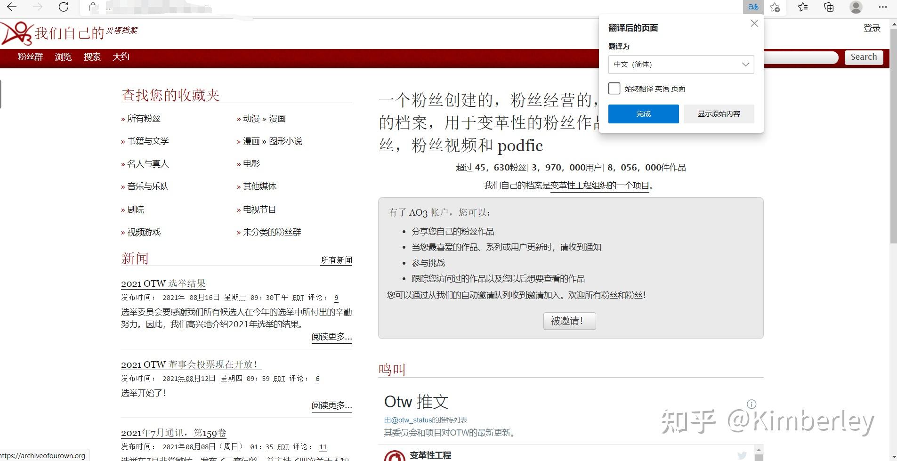Click the AO3 logo in the header
This screenshot has height=461, width=897.
tap(17, 33)
